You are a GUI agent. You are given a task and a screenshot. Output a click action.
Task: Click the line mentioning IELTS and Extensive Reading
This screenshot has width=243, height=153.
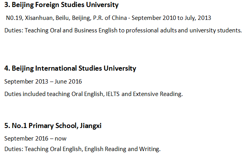[94, 94]
